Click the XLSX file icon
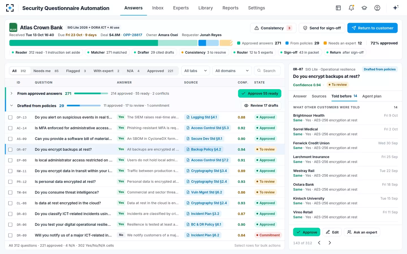This screenshot has height=254, width=407. click(x=13, y=27)
